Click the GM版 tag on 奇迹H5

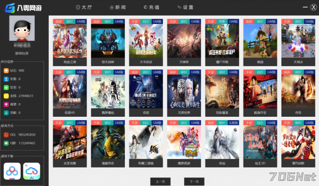(81, 72)
